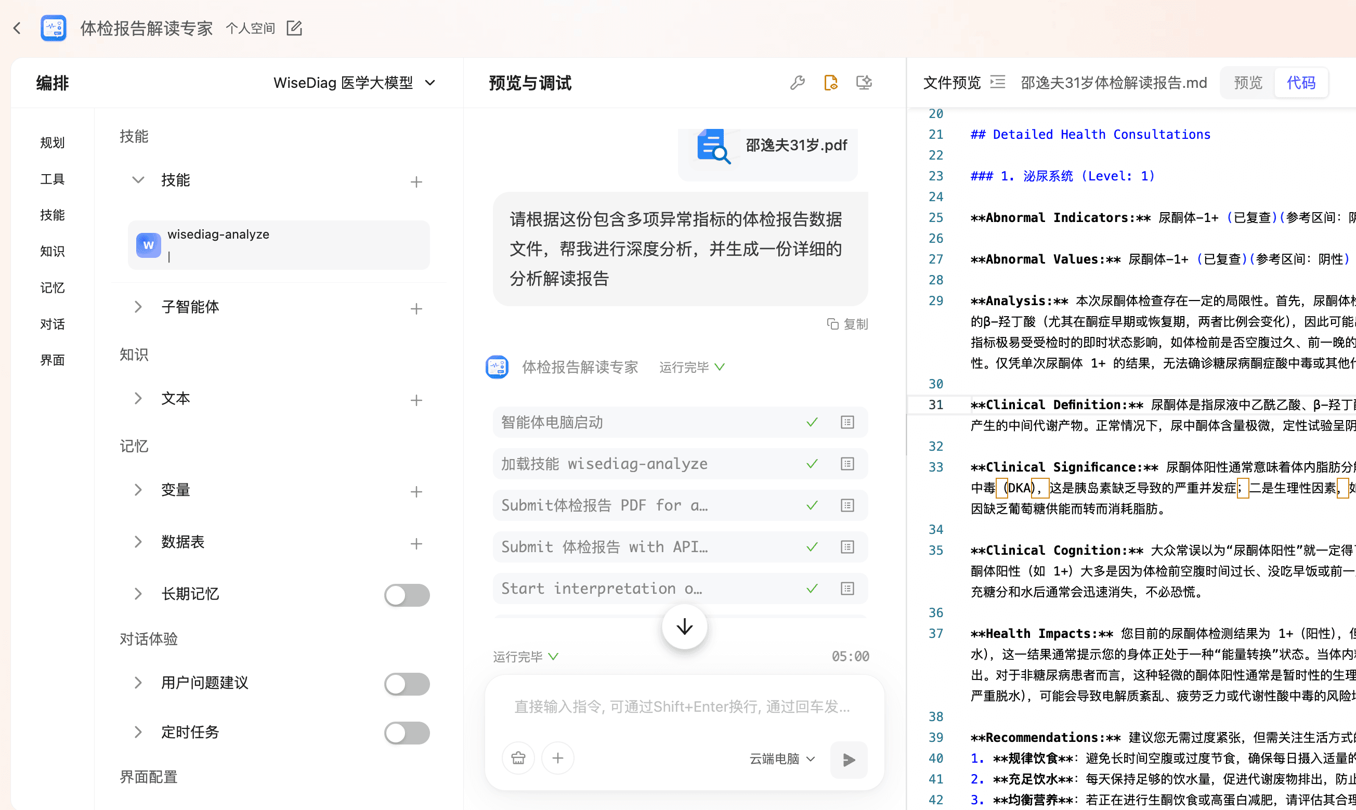Add text knowledge with plus icon
Screen dimensions: 1356x810
click(416, 400)
